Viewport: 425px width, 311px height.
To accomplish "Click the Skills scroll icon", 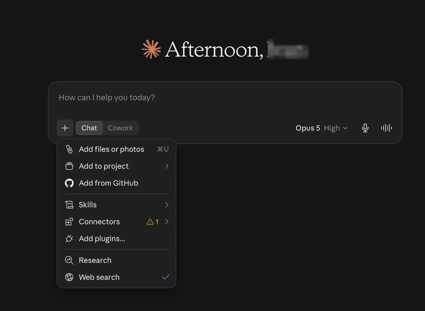I will [69, 205].
